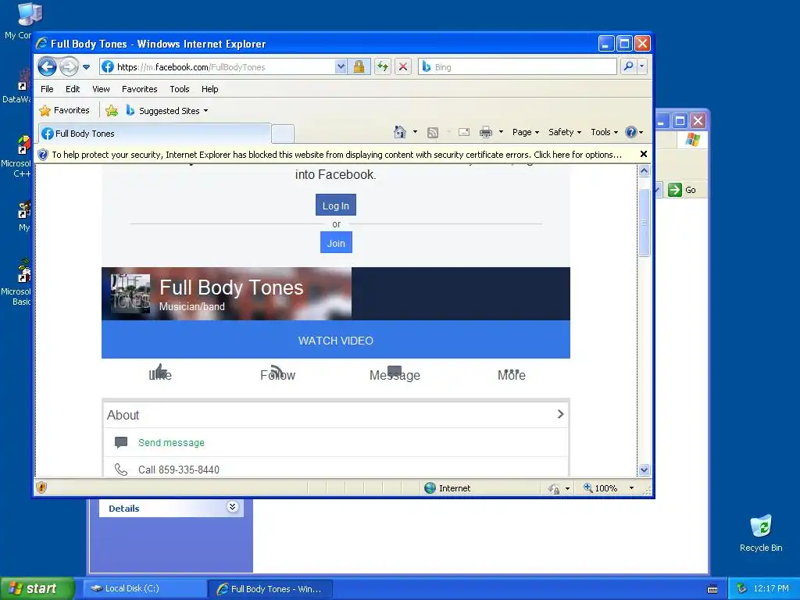The width and height of the screenshot is (800, 600).
Task: Open the Page command menu
Action: click(x=526, y=132)
